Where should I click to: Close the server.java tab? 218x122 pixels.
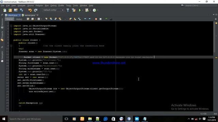click(x=37, y=15)
